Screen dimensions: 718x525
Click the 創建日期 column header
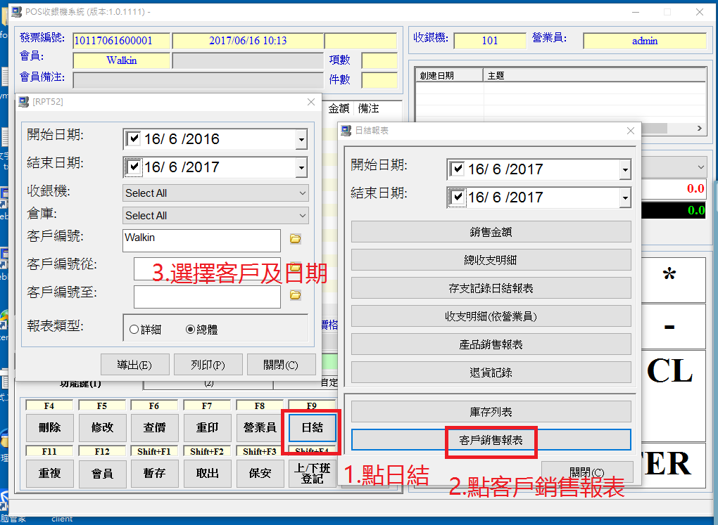tap(450, 75)
